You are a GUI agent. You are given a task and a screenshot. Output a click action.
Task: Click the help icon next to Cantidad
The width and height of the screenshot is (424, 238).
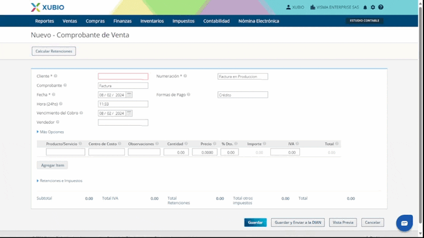186,144
